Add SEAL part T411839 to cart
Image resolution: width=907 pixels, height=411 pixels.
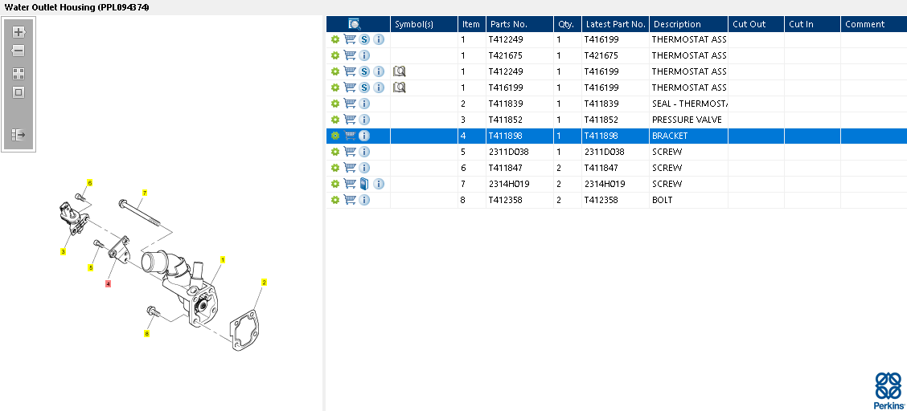click(350, 104)
